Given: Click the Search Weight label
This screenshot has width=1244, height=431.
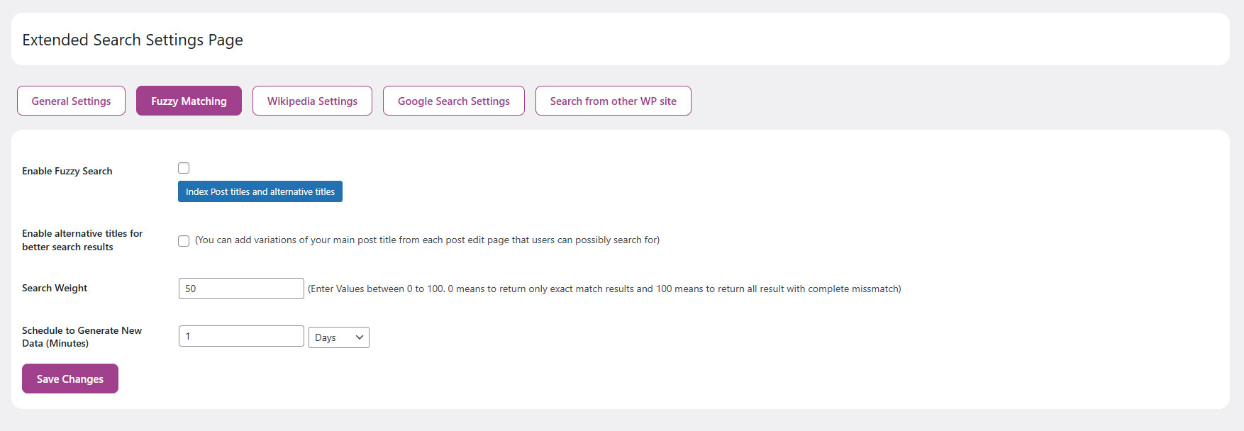Looking at the screenshot, I should (x=55, y=288).
